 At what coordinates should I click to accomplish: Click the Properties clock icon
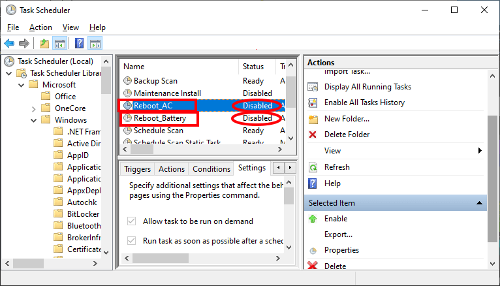click(x=313, y=251)
